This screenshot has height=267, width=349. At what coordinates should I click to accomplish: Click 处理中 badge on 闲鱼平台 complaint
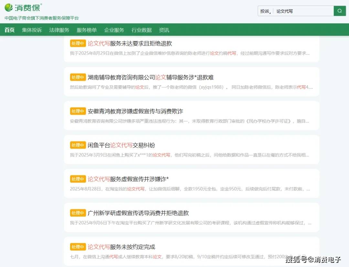coord(78,145)
